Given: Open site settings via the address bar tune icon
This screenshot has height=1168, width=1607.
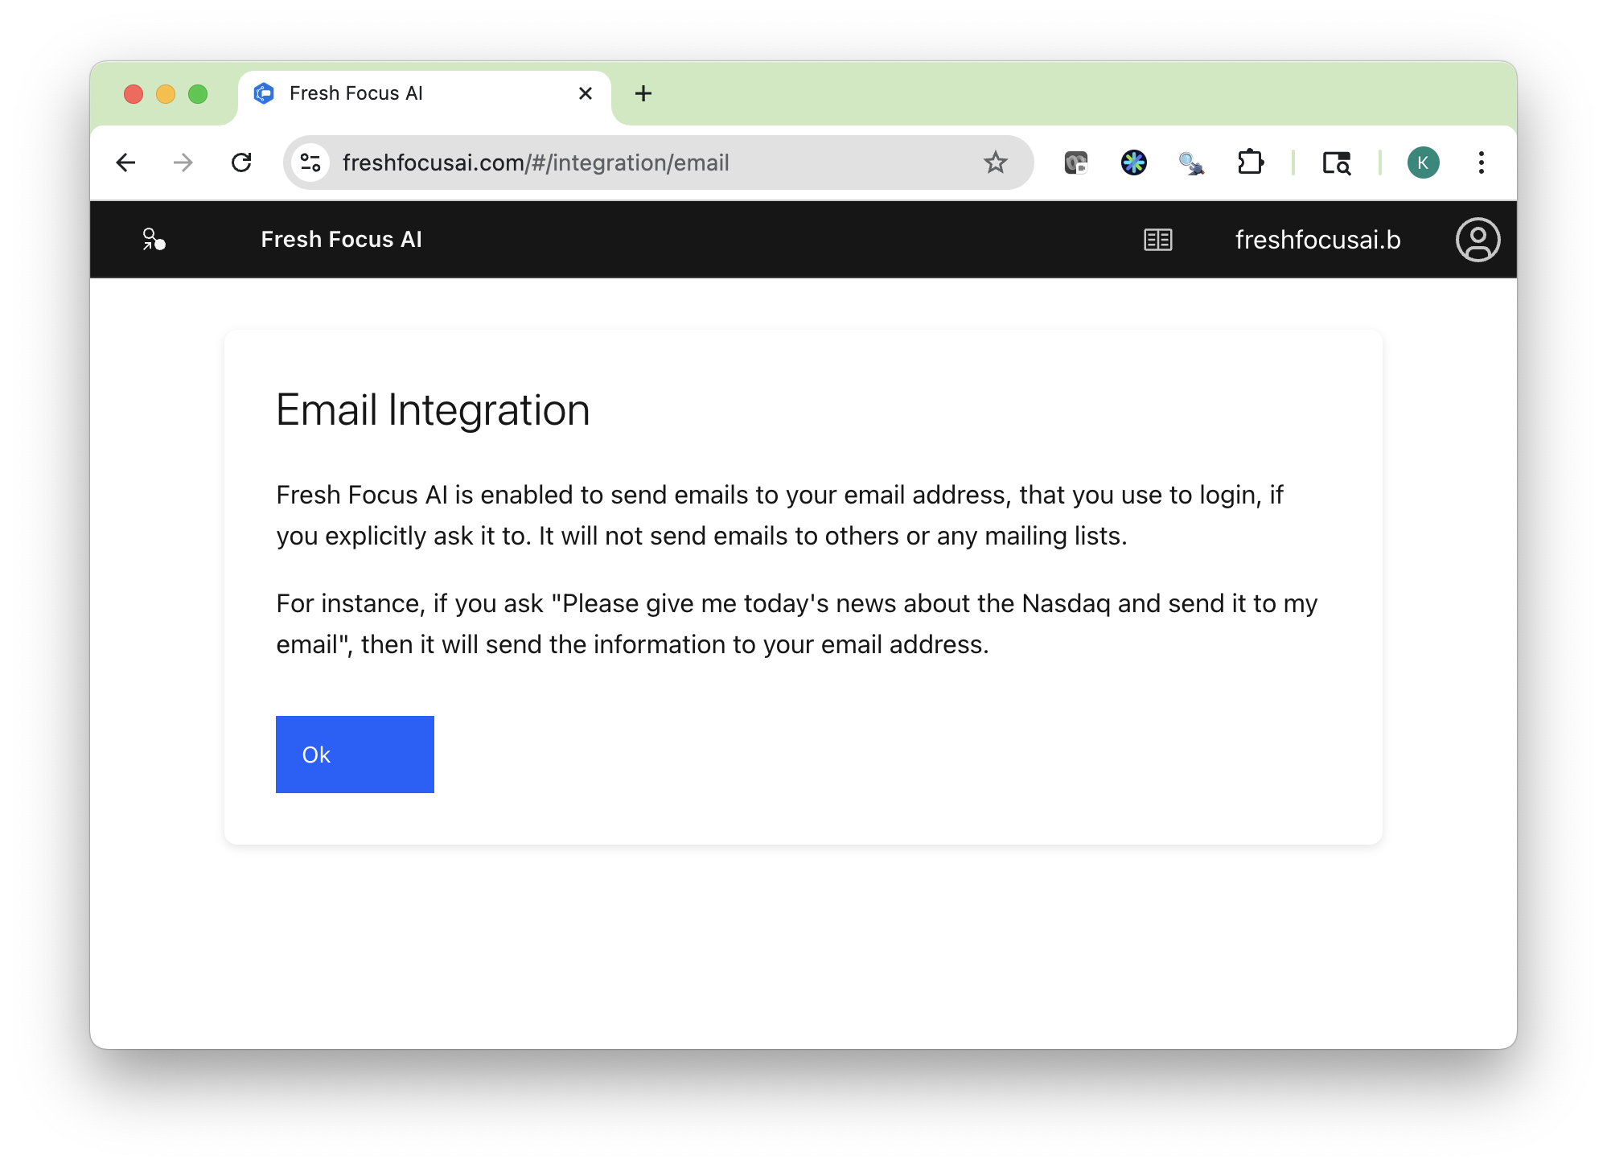Looking at the screenshot, I should [x=310, y=162].
